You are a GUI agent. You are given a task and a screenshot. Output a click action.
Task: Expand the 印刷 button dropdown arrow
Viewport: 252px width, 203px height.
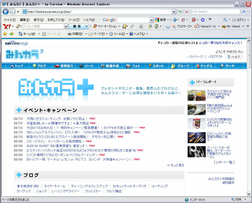click(x=86, y=34)
